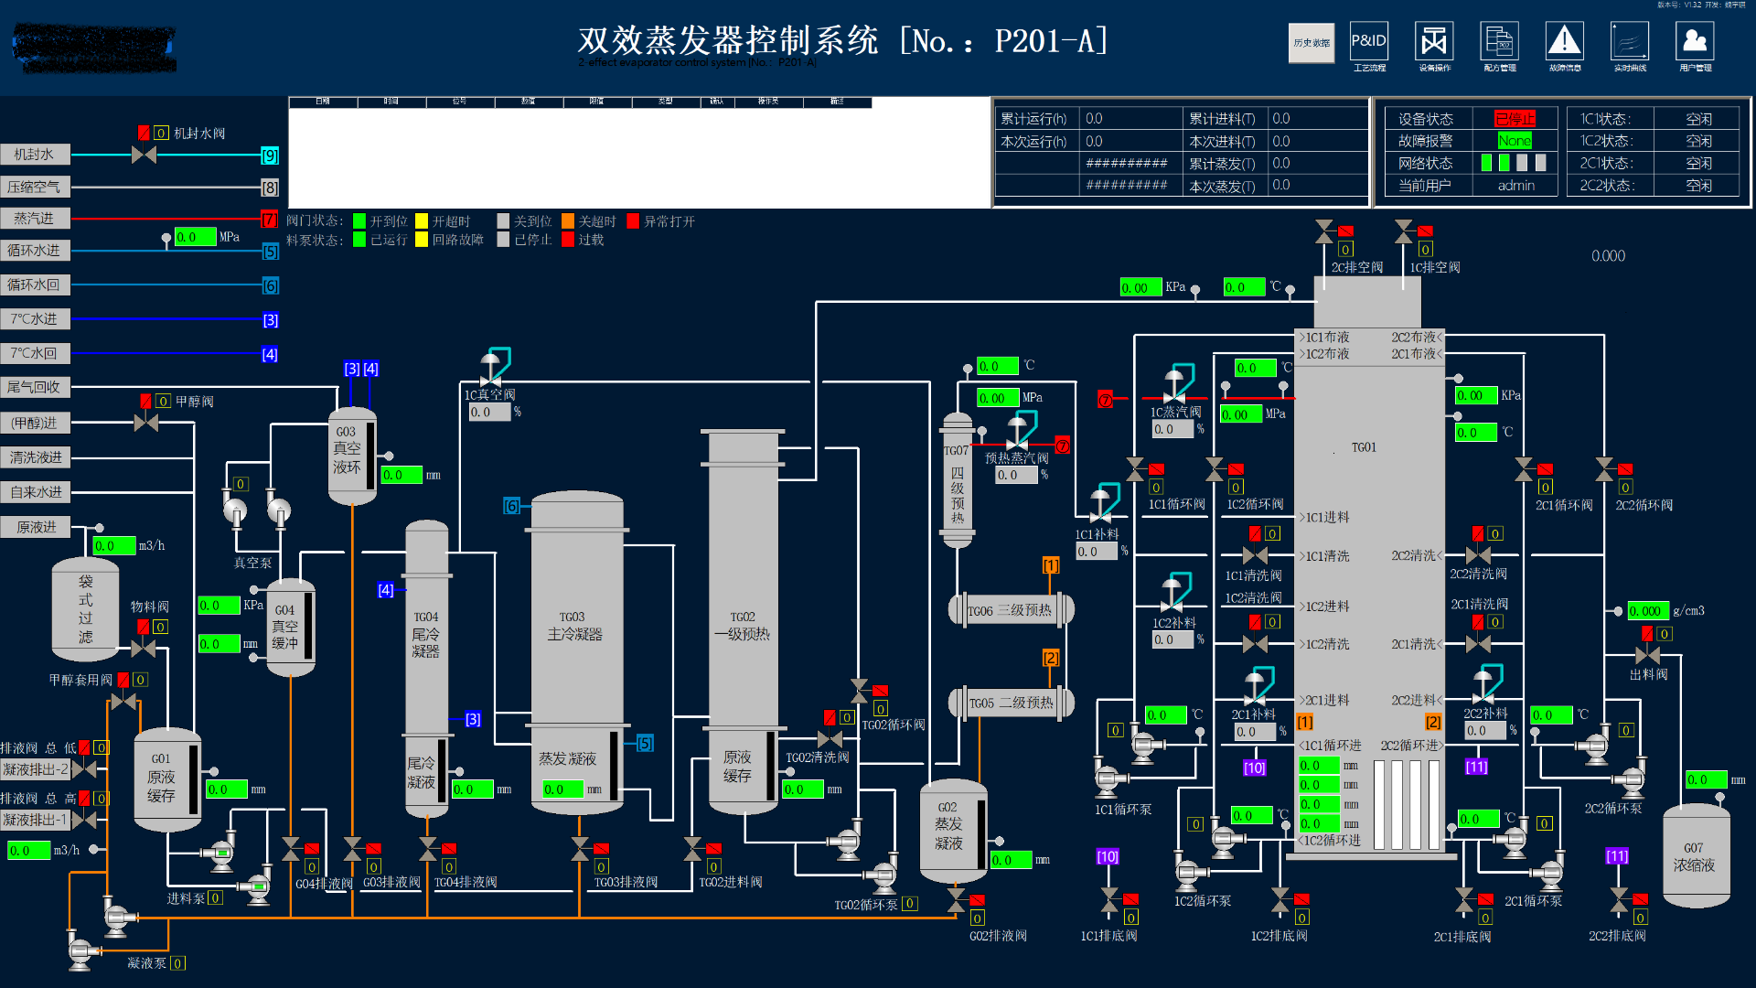This screenshot has height=988, width=1756.
Task: Toggle the TG04排液阀 status box
Action: click(x=448, y=866)
